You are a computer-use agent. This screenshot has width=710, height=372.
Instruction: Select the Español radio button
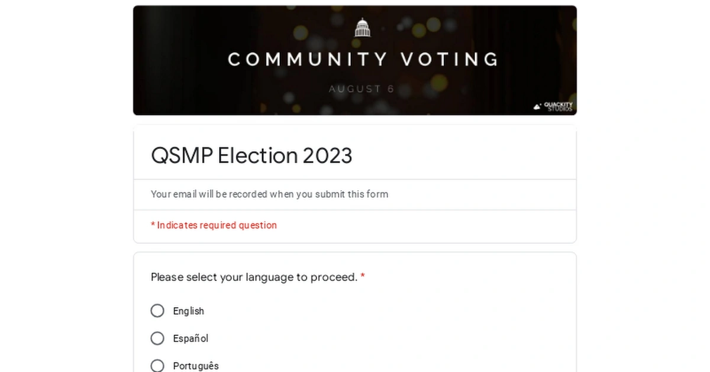[157, 338]
